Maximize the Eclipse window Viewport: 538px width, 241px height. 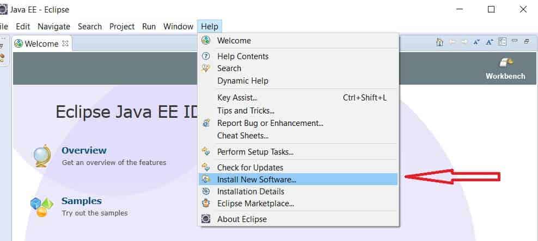(491, 10)
